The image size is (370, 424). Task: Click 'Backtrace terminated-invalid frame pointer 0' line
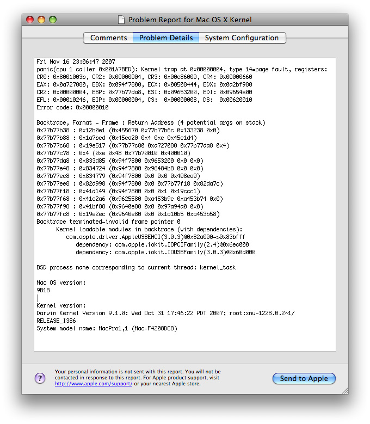coord(108,222)
